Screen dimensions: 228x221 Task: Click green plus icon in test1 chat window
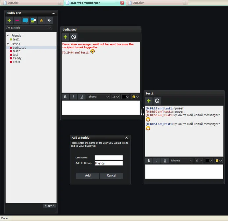149,101
